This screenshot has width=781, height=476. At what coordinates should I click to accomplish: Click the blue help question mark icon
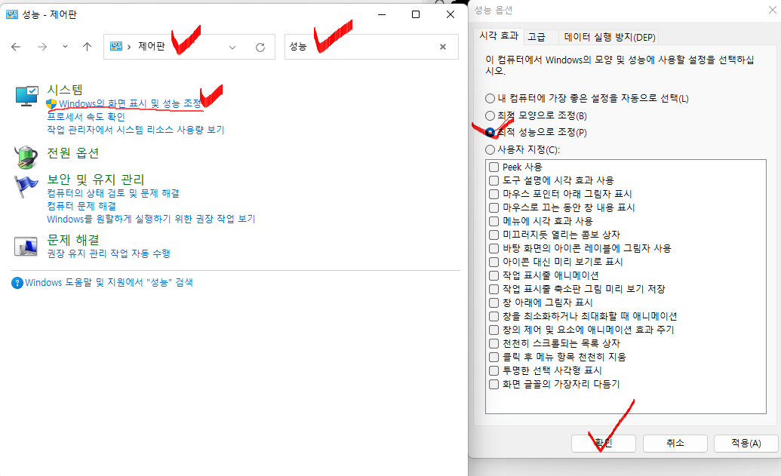click(17, 283)
